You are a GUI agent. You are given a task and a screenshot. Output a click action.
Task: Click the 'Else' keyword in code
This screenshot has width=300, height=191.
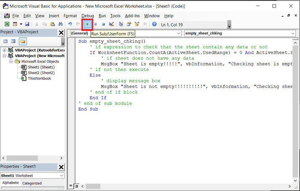[95, 75]
